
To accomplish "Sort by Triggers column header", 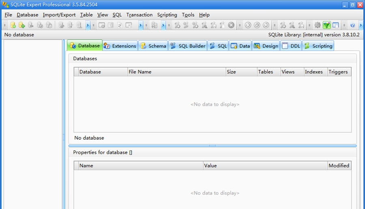I will [339, 72].
